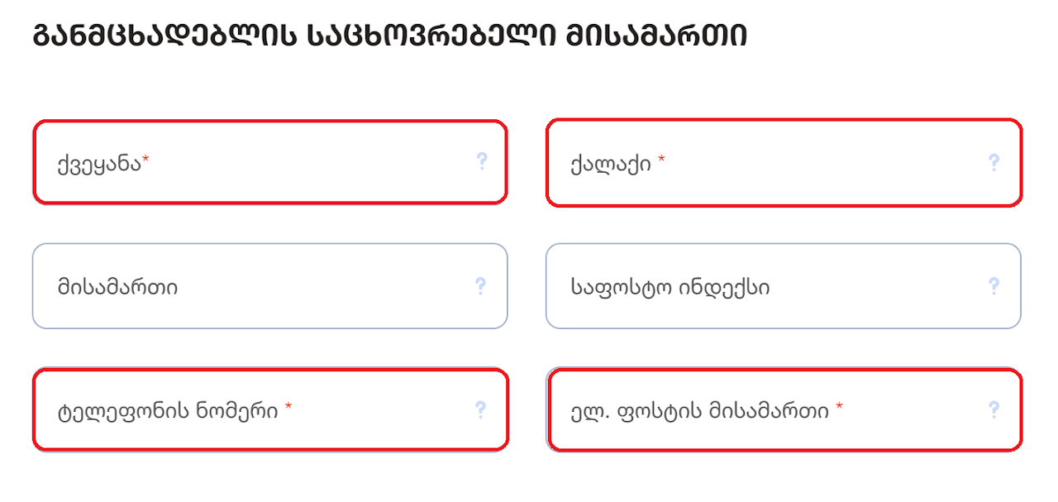Click the განმცხადებლის საცხოვრებელი მისამართი heading
The width and height of the screenshot is (1058, 502).
coord(390,37)
